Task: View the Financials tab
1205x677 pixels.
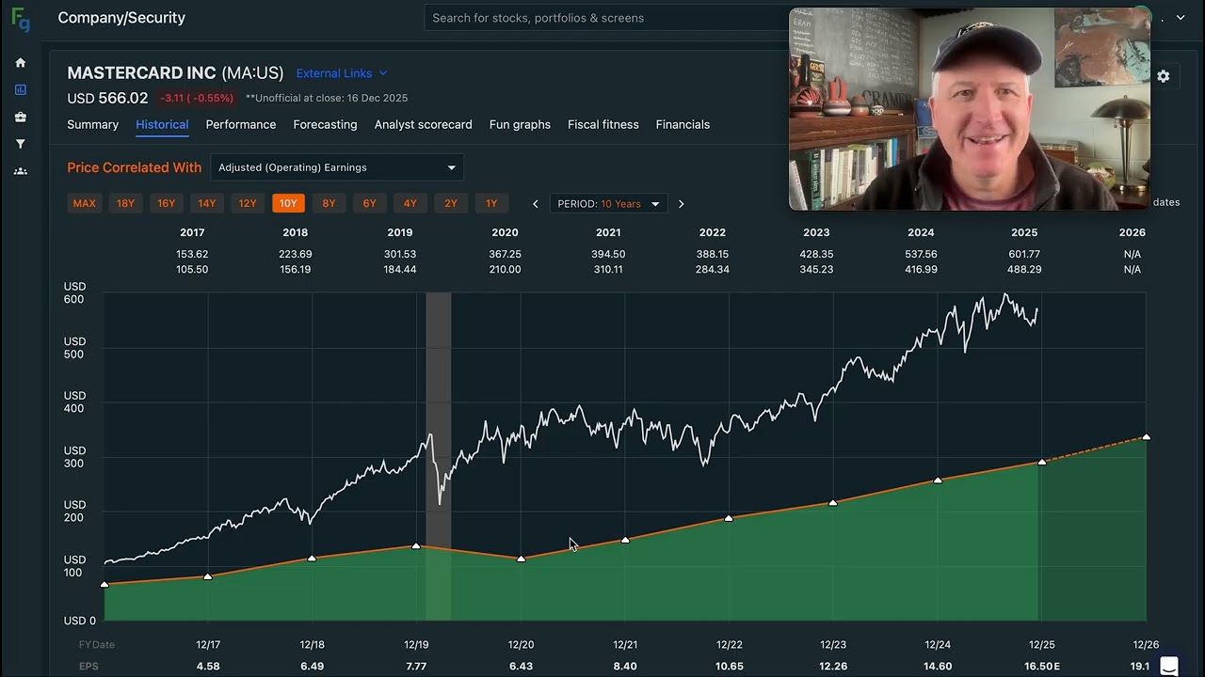Action: tap(683, 124)
